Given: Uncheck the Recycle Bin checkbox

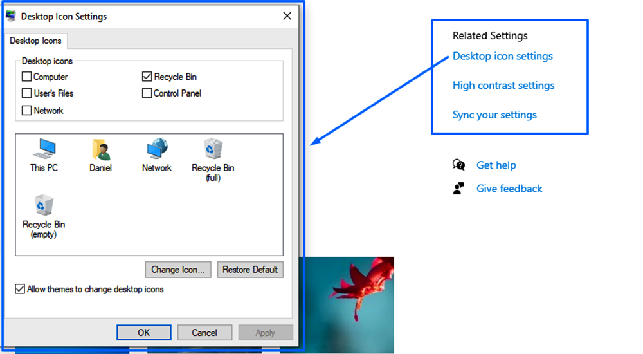Looking at the screenshot, I should 147,77.
